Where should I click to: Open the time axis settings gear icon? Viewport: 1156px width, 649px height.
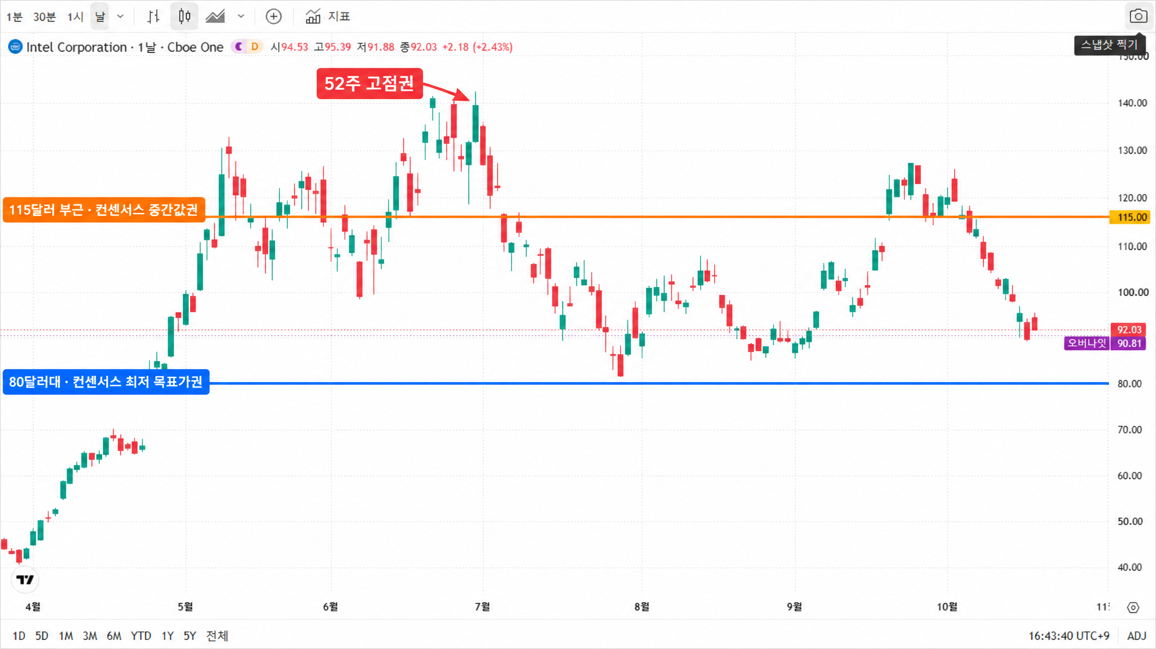click(1133, 607)
